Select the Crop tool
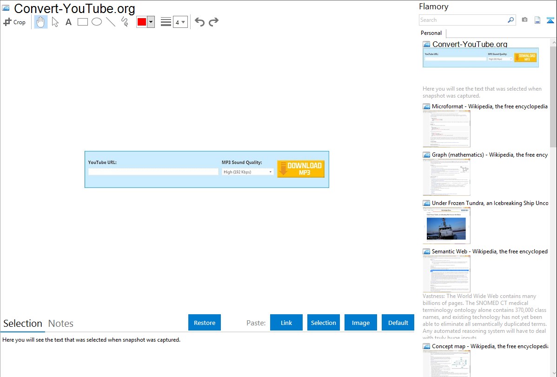This screenshot has width=557, height=377. (x=14, y=22)
